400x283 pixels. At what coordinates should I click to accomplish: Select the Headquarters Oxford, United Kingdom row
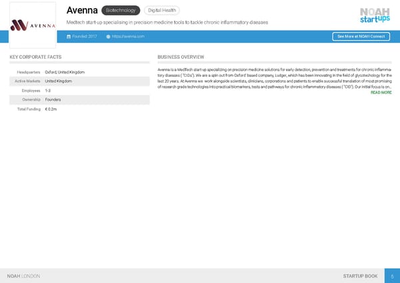pyautogui.click(x=79, y=72)
